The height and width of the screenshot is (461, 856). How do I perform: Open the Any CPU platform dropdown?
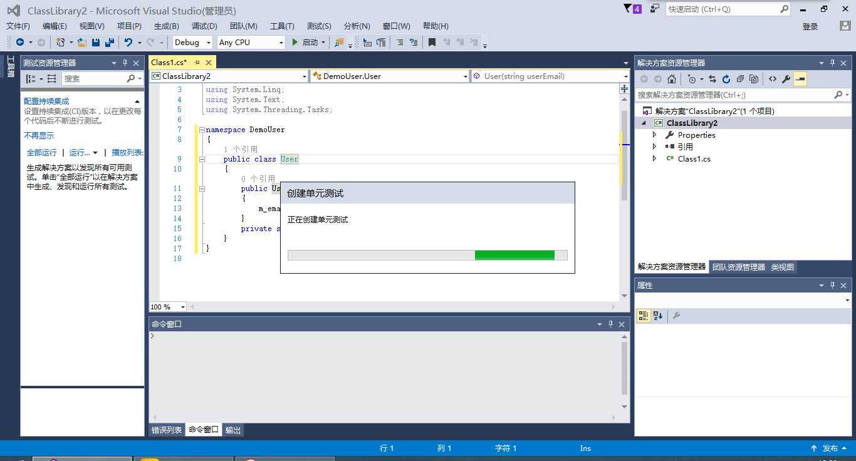(281, 42)
